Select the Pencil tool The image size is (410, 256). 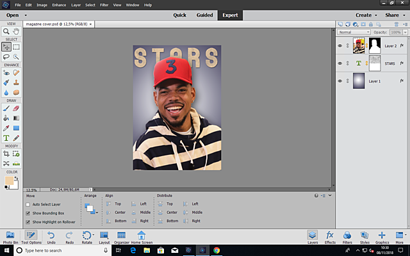[x=16, y=138]
